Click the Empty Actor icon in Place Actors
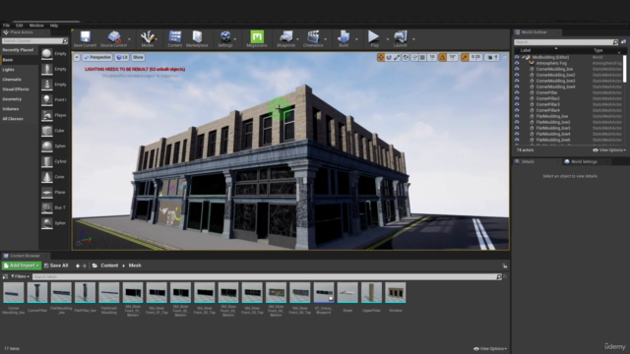Viewport: 630px width, 354px height. coord(47,53)
